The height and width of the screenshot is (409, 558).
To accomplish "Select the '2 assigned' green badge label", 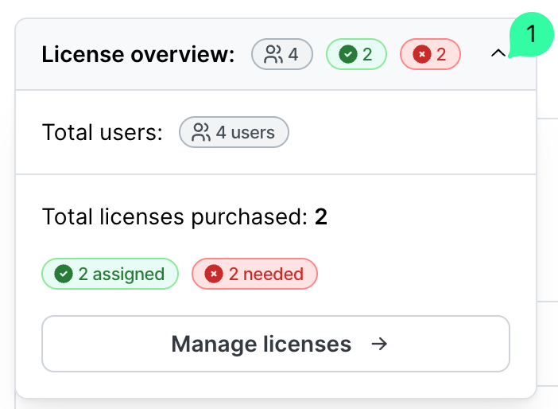I will click(x=121, y=274).
